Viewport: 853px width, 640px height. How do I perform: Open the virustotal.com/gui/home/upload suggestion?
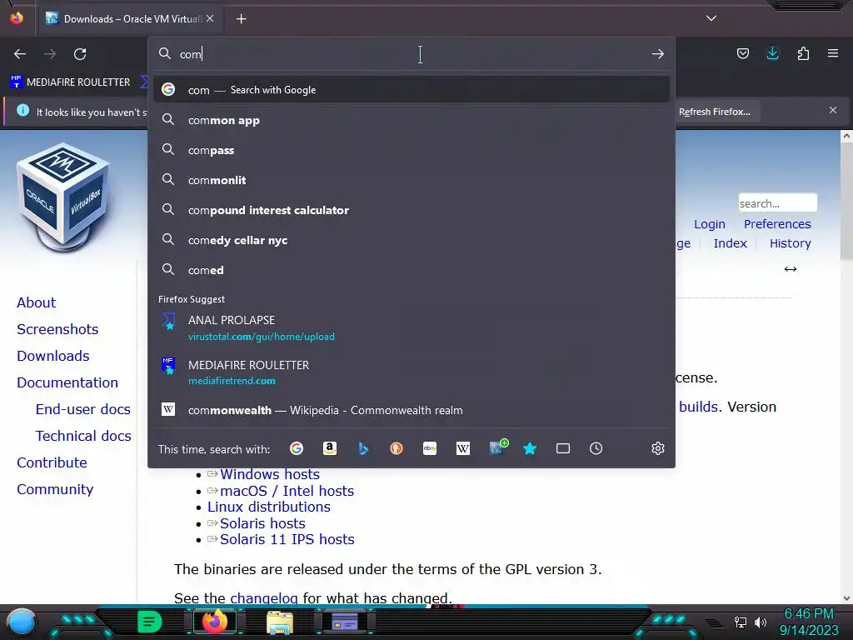pos(412,327)
